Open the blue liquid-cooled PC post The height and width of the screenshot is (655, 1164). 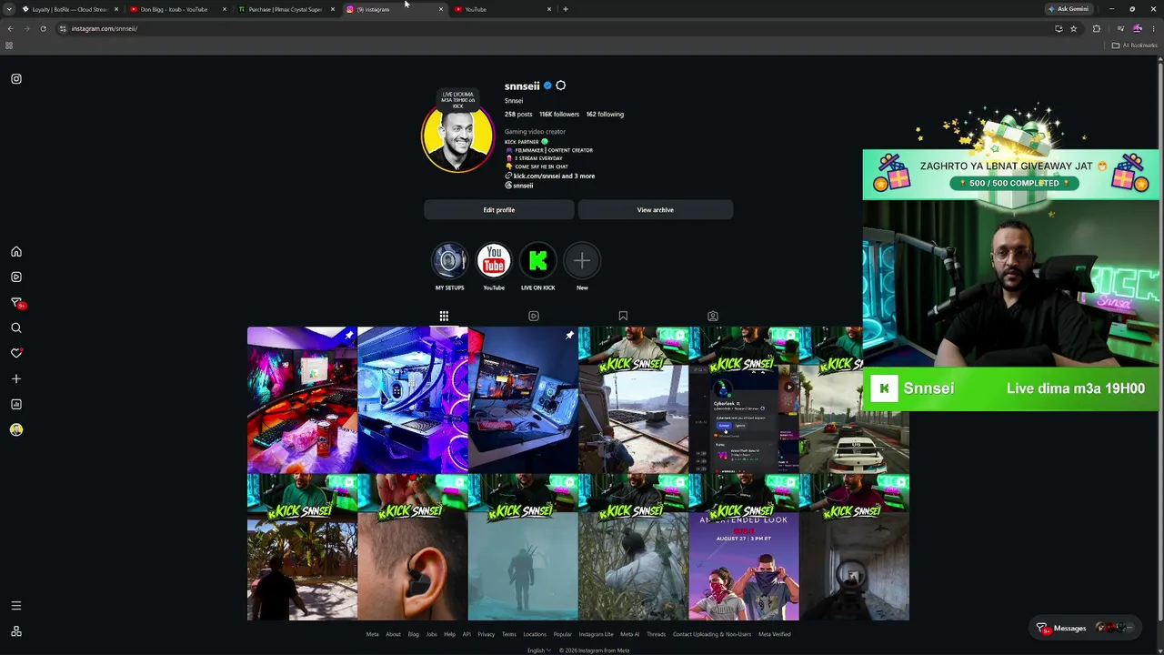(413, 400)
